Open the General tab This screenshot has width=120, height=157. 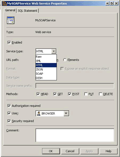tap(10, 10)
